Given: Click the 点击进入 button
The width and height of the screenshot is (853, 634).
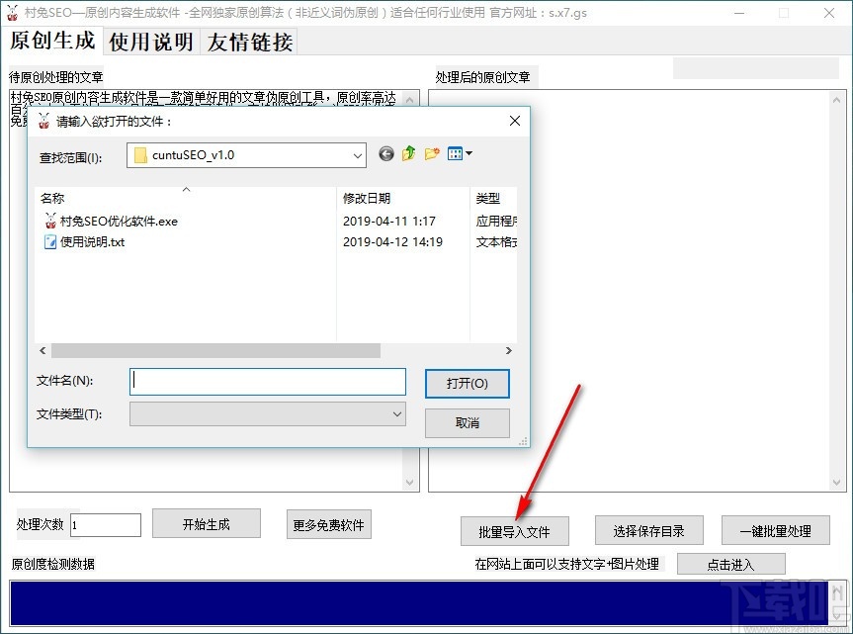Looking at the screenshot, I should [x=731, y=564].
